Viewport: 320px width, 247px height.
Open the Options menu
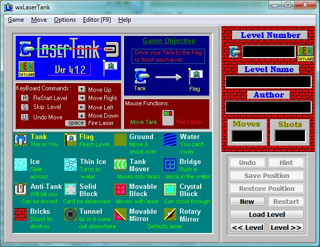tap(65, 20)
